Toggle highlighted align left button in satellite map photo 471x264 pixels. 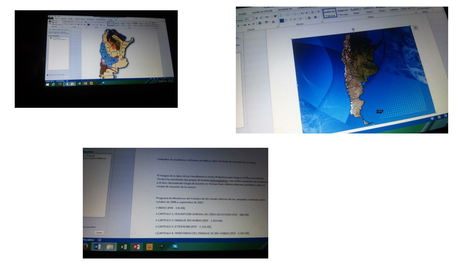click(282, 21)
